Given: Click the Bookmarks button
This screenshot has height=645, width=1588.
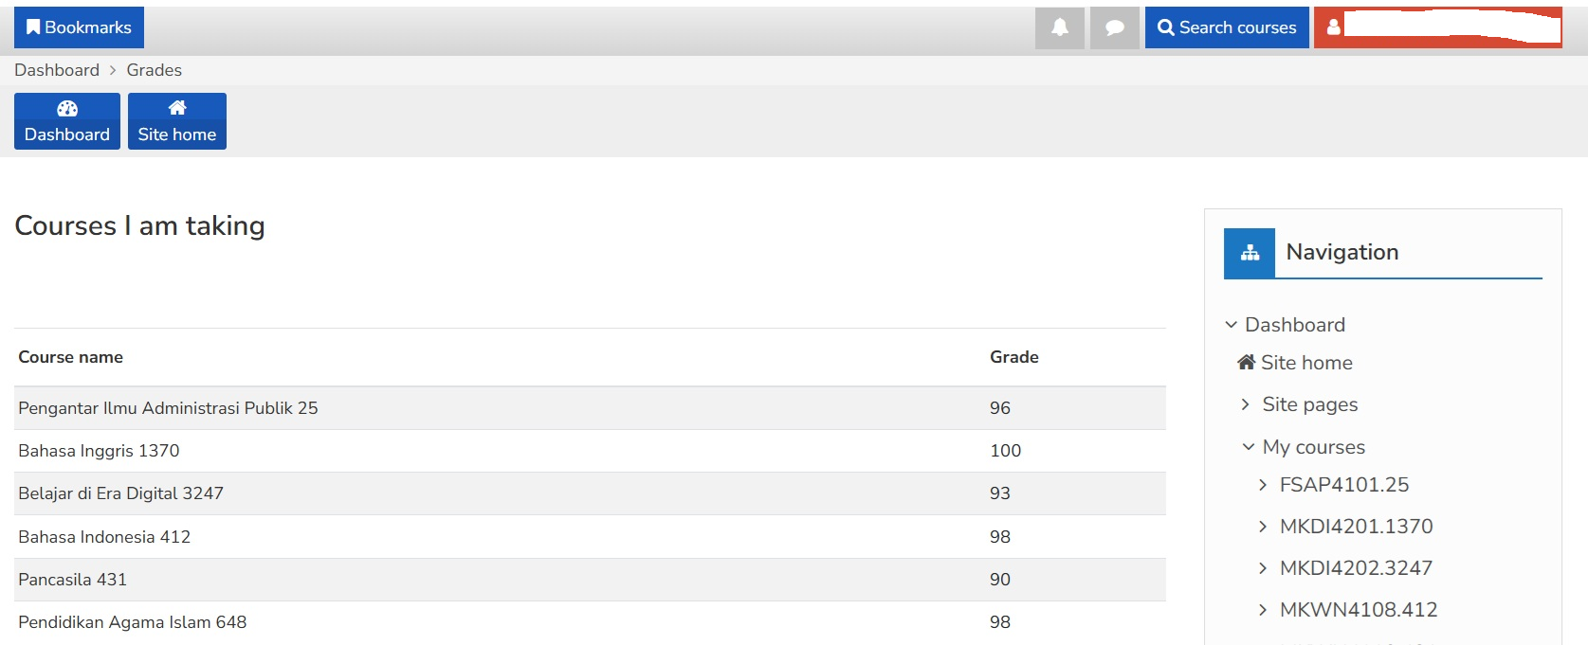Looking at the screenshot, I should coord(79,27).
